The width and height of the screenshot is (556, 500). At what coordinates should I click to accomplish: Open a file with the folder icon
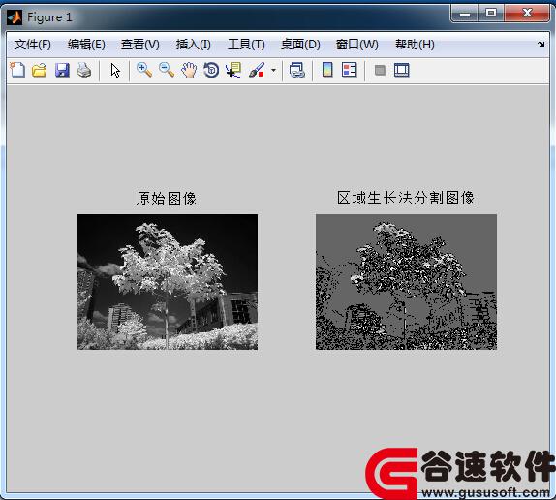tap(40, 70)
